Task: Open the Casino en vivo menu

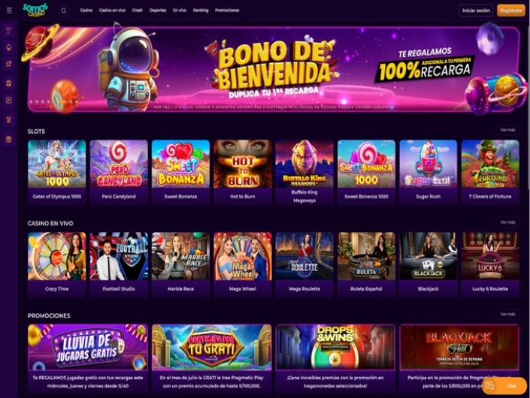Action: (x=112, y=11)
